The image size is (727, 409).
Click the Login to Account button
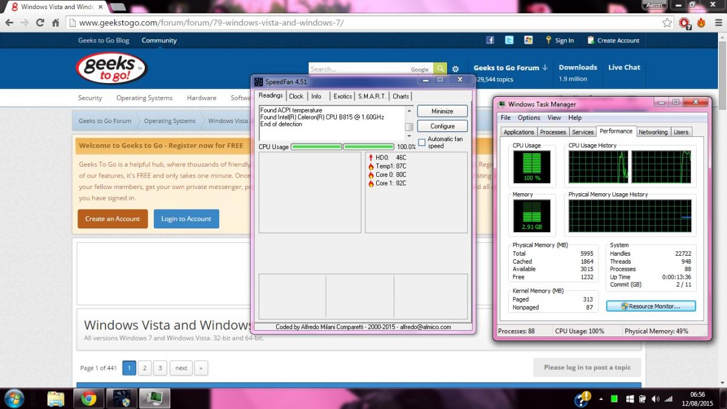pos(186,219)
